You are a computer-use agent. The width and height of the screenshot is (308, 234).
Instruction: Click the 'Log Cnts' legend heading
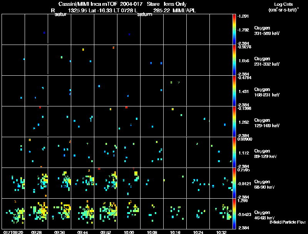point(283,4)
